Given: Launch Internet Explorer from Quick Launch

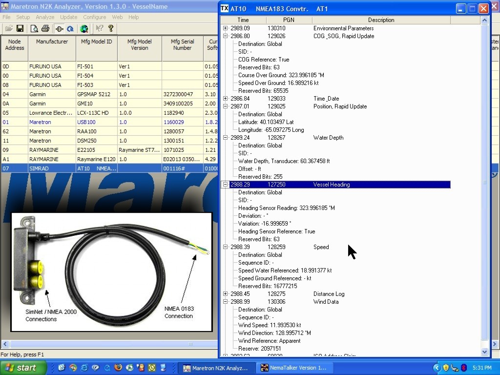Looking at the screenshot, I should [84, 368].
